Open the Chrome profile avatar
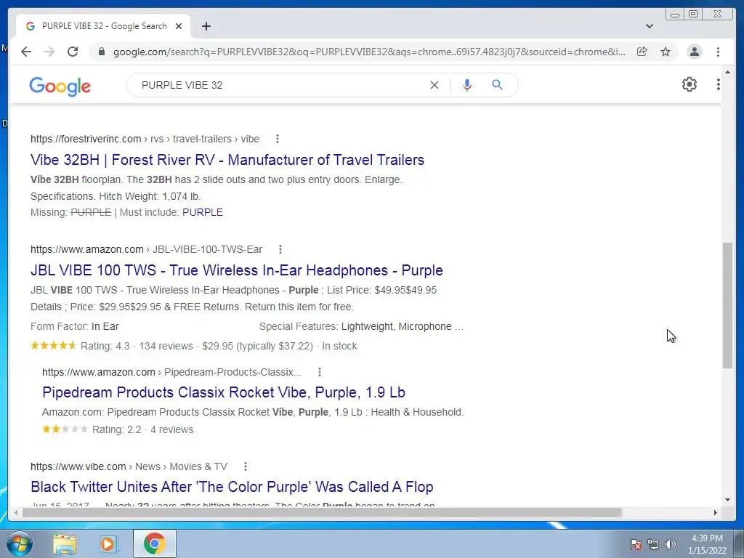 694,52
